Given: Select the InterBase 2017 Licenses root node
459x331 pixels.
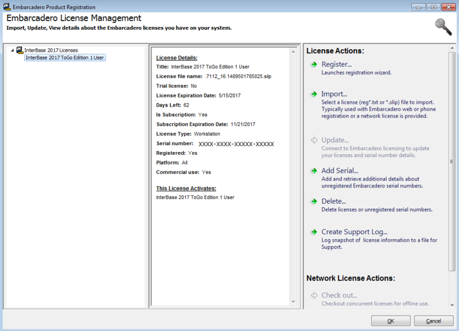Looking at the screenshot, I should (x=51, y=50).
